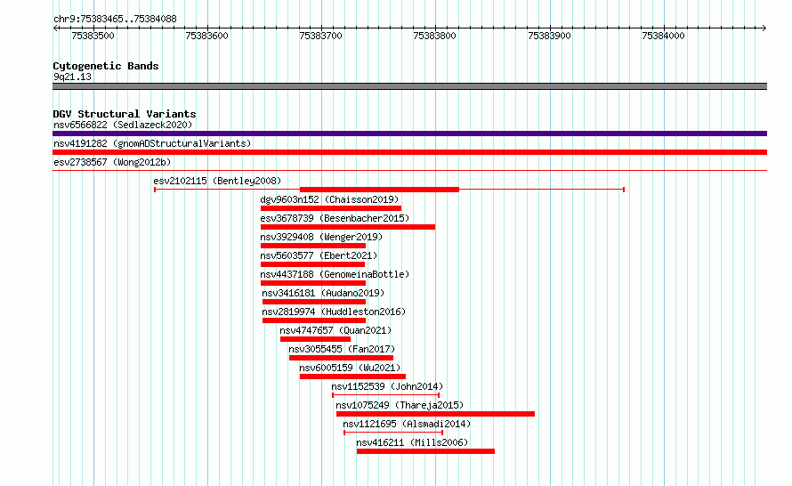This screenshot has width=792, height=486.
Task: Click esv2102115 (Bentley2008) label
Action: pos(217,181)
